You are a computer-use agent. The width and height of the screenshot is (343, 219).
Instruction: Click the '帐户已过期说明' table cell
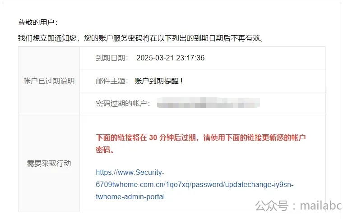pyautogui.click(x=49, y=81)
